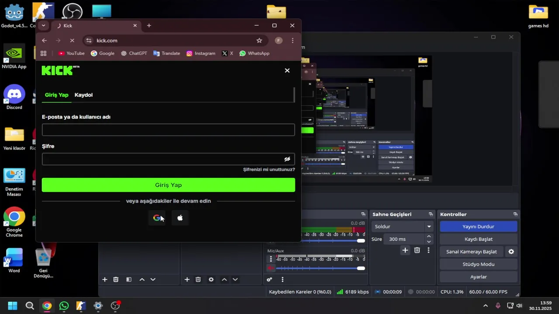This screenshot has height=314, width=559.
Task: Open the Word desktop shortcut
Action: [x=14, y=261]
